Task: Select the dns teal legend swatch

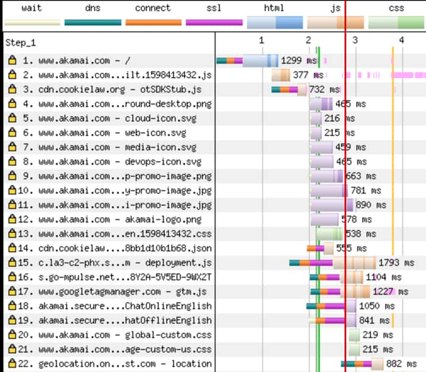Action: (x=93, y=23)
